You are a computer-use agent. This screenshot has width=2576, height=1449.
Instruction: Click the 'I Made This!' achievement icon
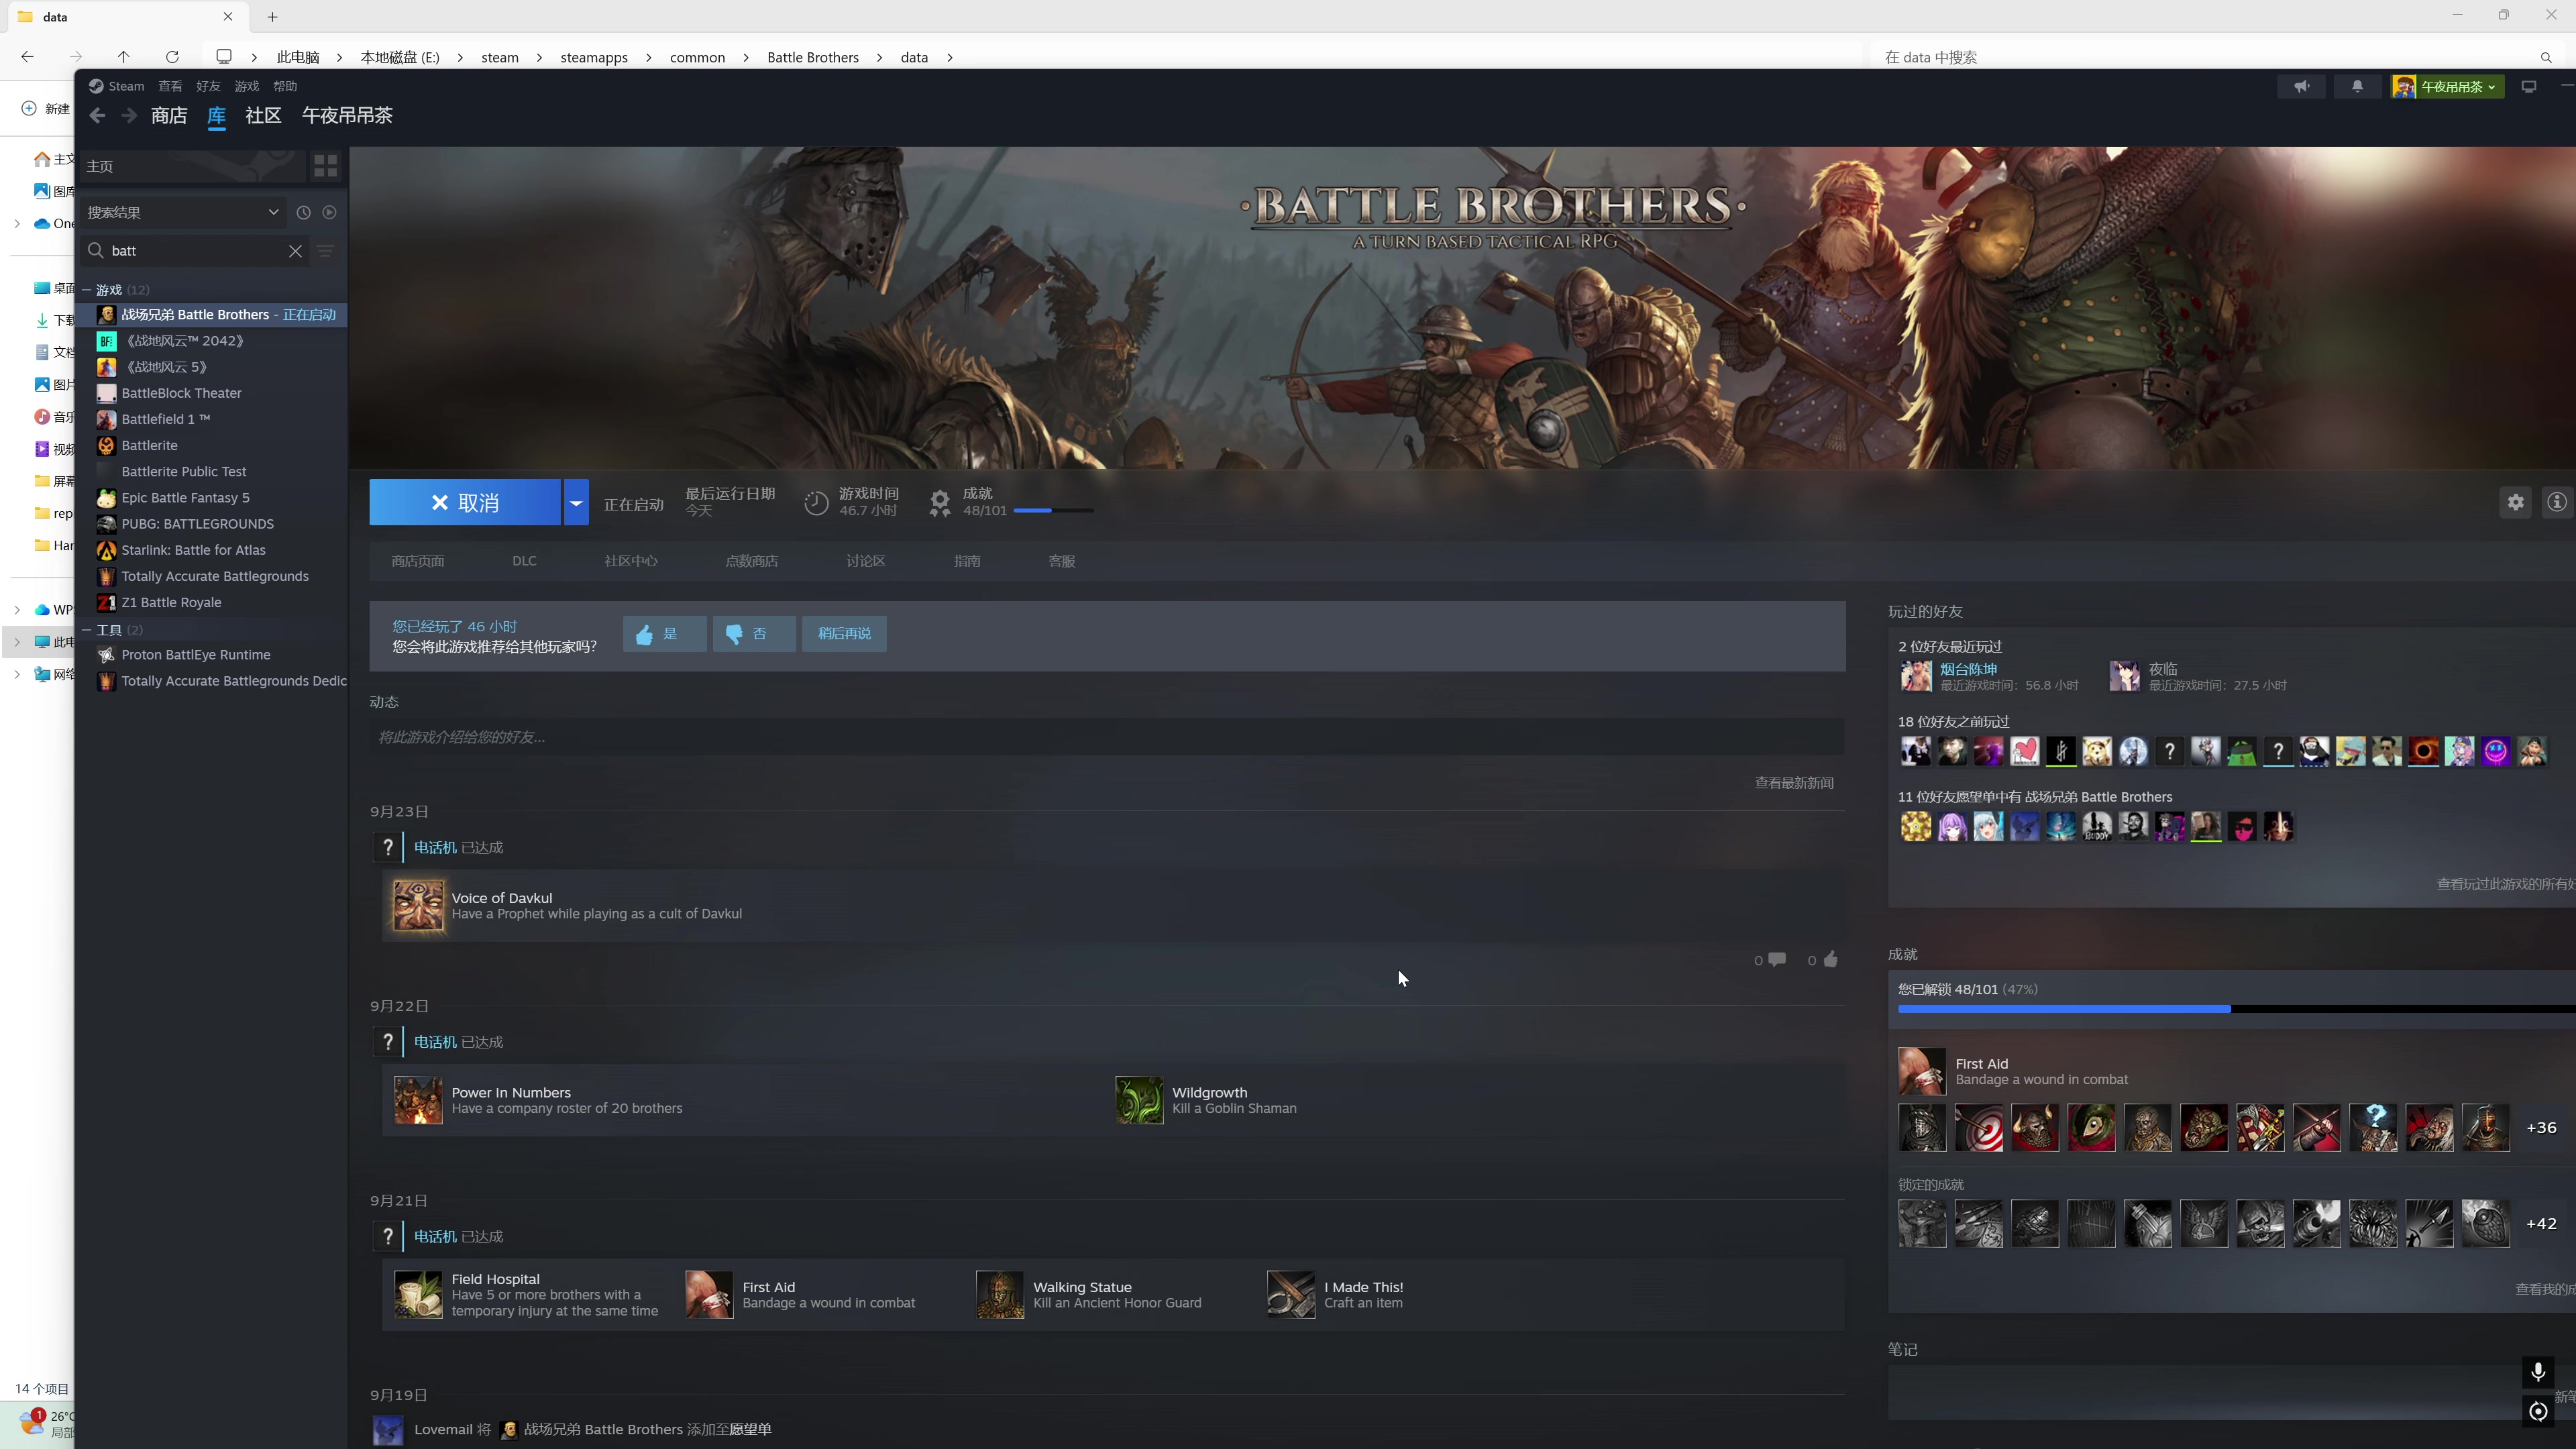(1291, 1293)
